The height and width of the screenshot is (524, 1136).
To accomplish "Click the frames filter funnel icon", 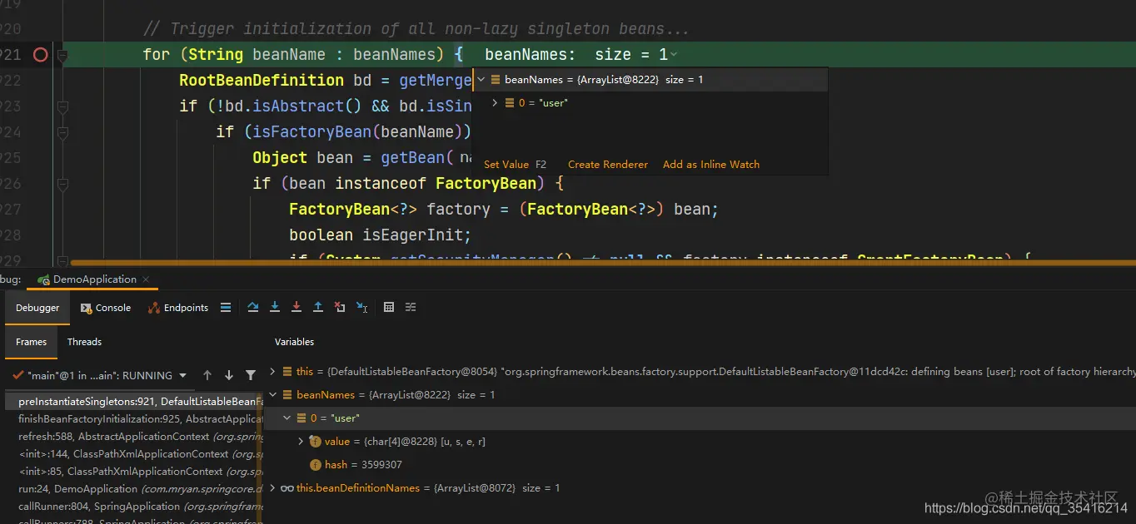I will [250, 376].
